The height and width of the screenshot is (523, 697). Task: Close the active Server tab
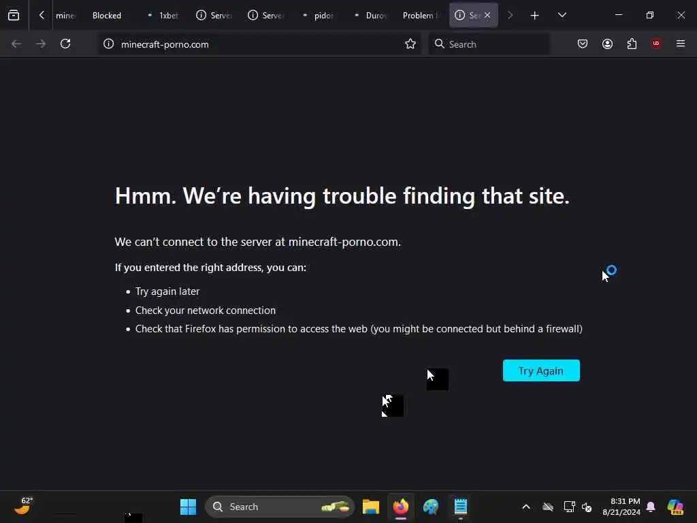click(x=487, y=15)
